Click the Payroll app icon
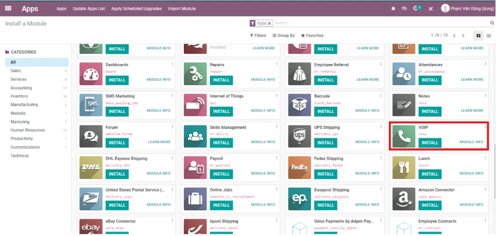The width and height of the screenshot is (496, 236). pyautogui.click(x=195, y=168)
